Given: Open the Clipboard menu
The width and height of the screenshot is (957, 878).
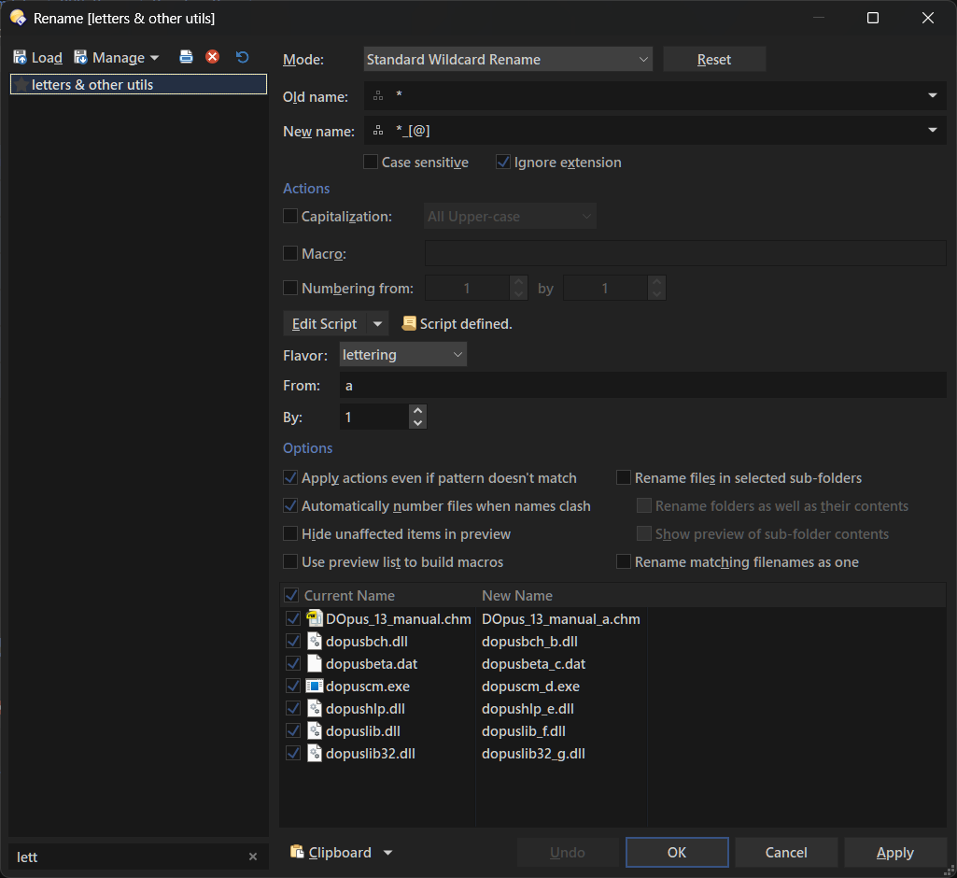Looking at the screenshot, I should tap(341, 852).
